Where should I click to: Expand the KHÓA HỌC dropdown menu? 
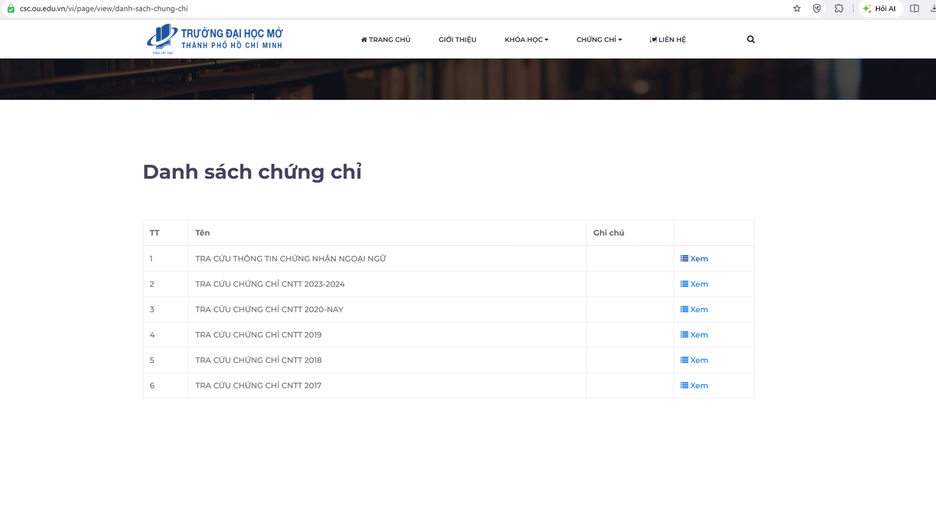527,39
